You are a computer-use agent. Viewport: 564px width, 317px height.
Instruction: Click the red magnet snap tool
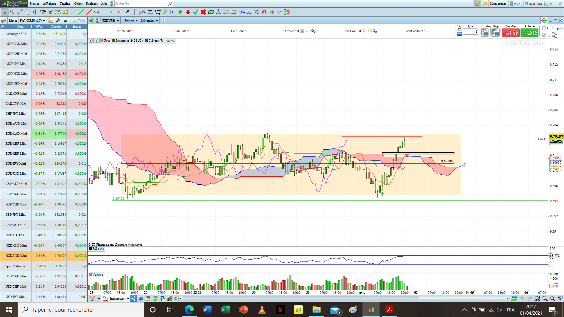point(264,12)
